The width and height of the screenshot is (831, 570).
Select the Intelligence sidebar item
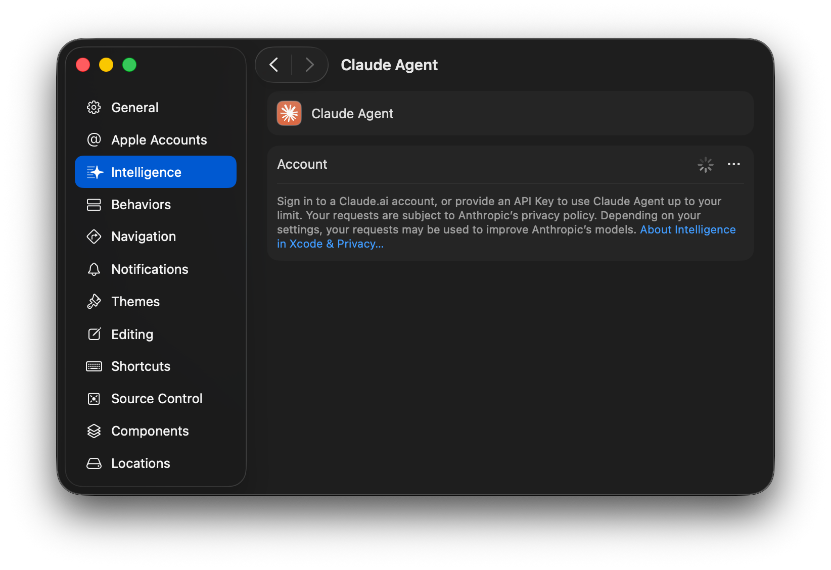click(x=156, y=172)
